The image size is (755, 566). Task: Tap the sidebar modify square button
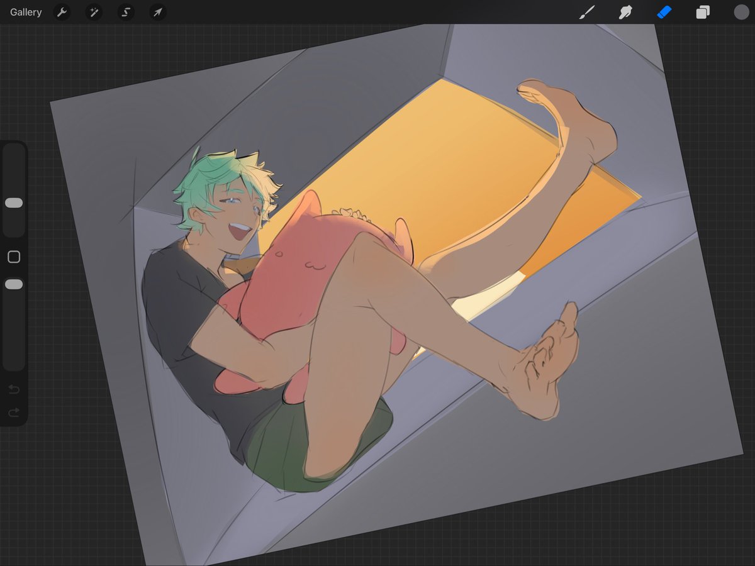point(14,257)
